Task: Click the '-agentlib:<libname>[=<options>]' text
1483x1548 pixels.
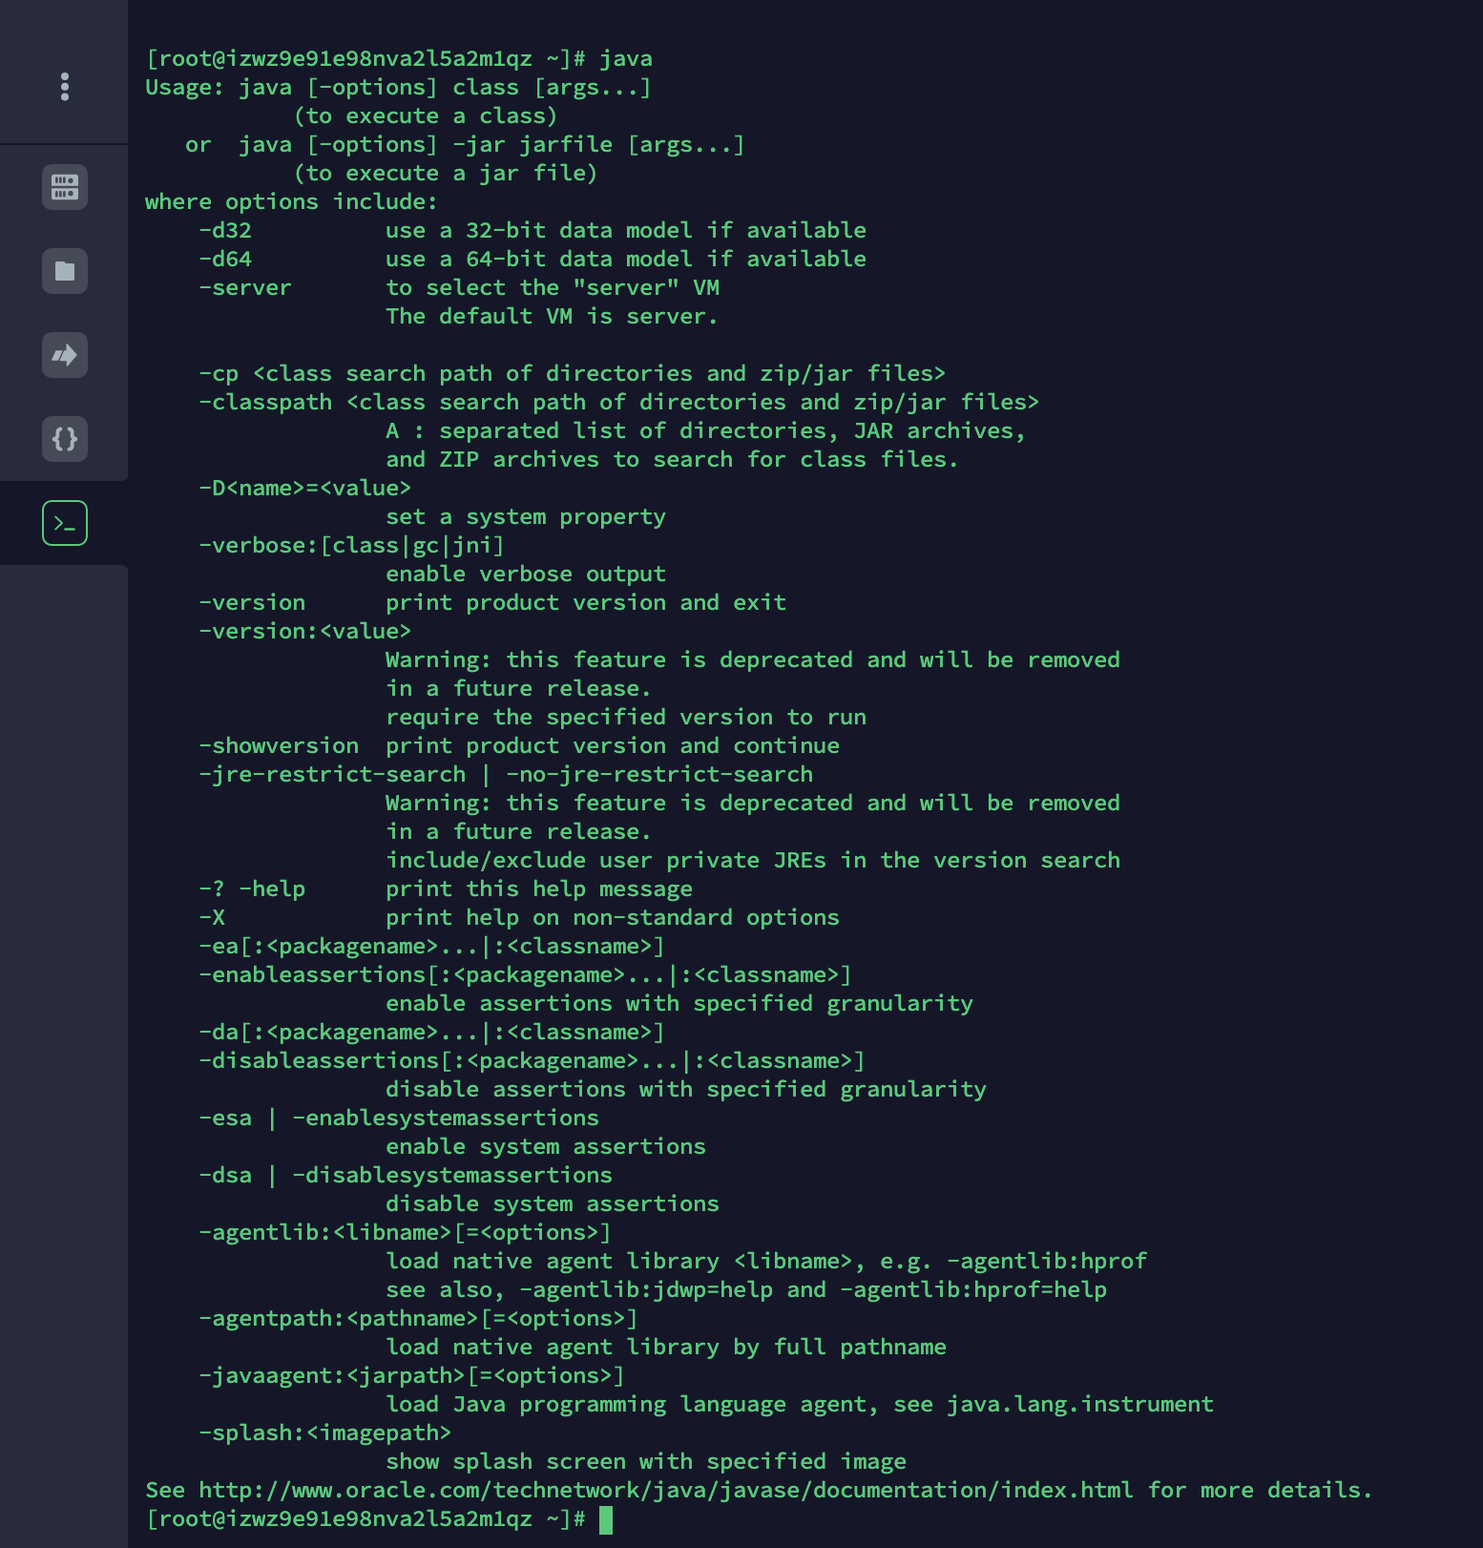Action: [405, 1232]
